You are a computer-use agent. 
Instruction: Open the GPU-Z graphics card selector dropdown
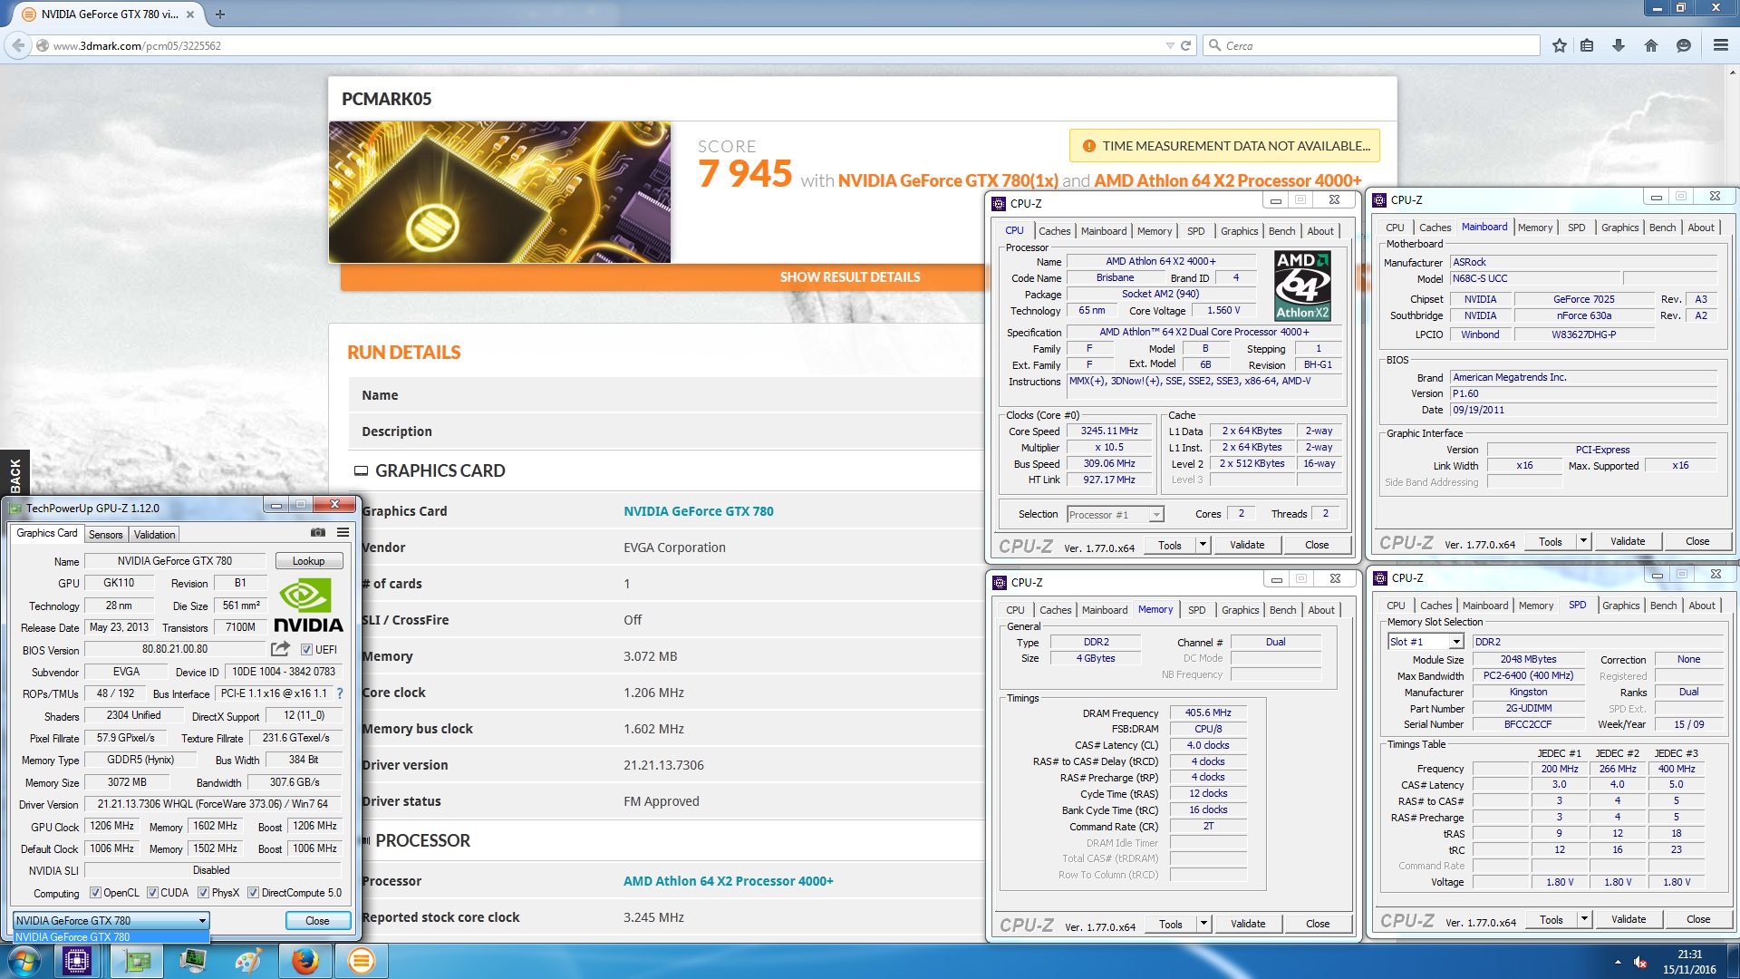[x=111, y=920]
